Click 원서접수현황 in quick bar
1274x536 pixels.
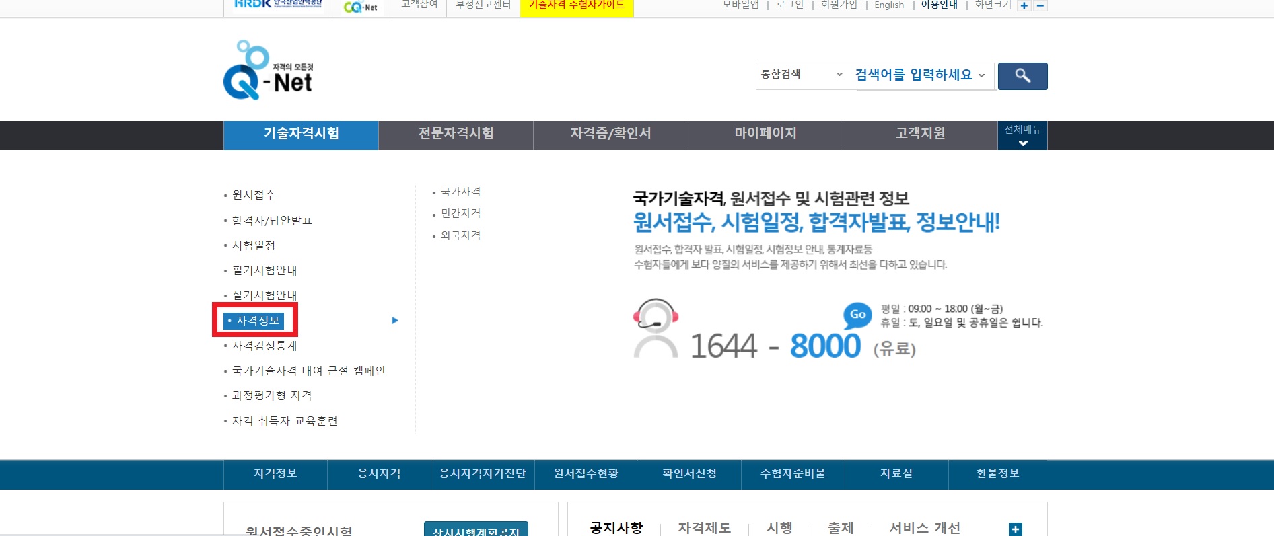coord(586,474)
